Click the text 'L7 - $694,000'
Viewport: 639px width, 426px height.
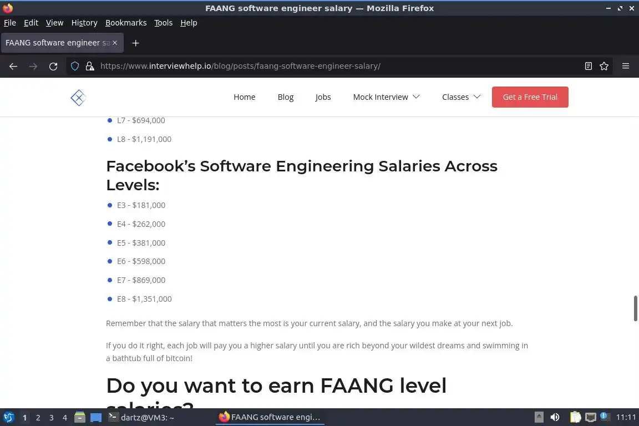tap(141, 120)
